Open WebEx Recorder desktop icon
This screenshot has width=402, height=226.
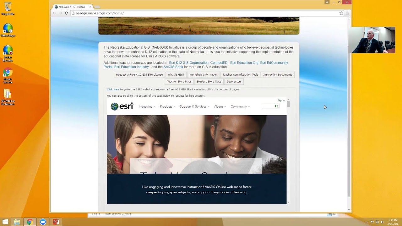point(8,53)
